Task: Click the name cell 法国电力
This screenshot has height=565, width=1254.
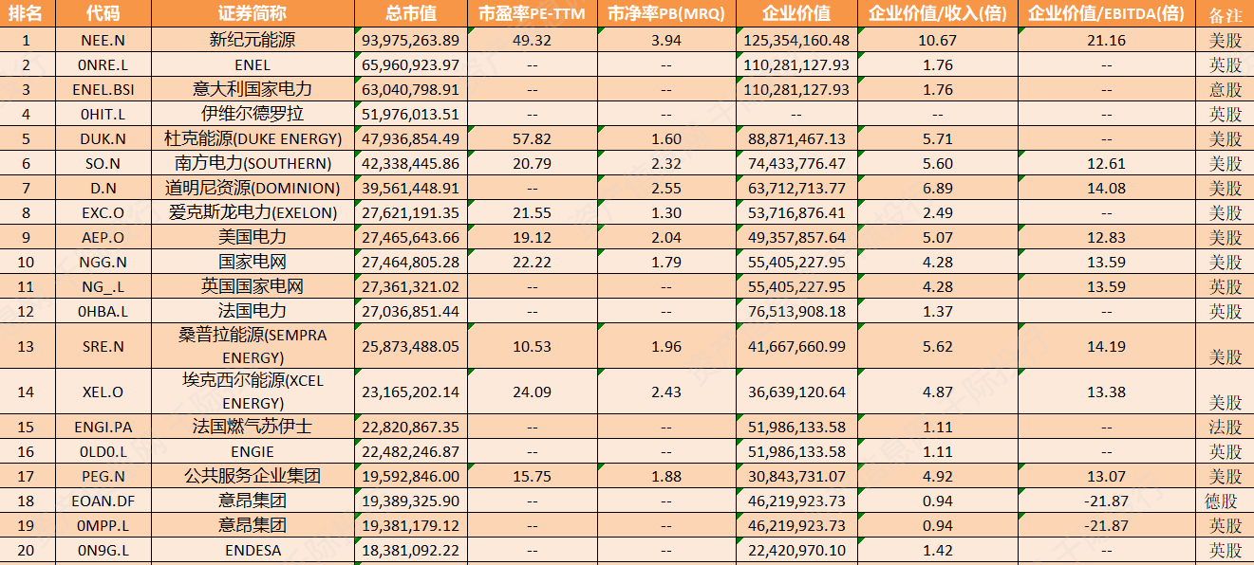Action: (x=252, y=311)
